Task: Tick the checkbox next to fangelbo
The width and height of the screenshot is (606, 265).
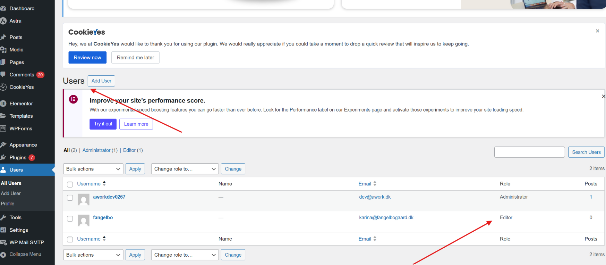Action: click(70, 219)
